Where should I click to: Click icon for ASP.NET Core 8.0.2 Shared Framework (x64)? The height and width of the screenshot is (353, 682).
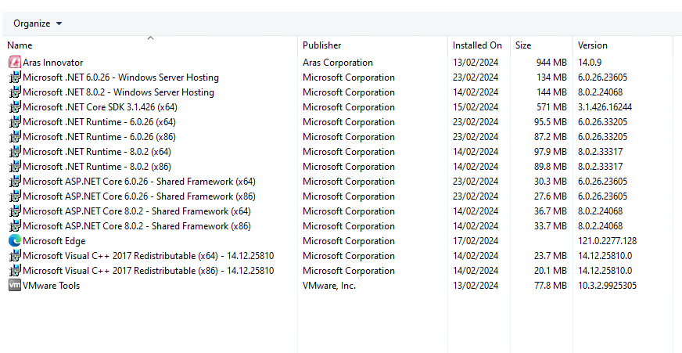(14, 211)
